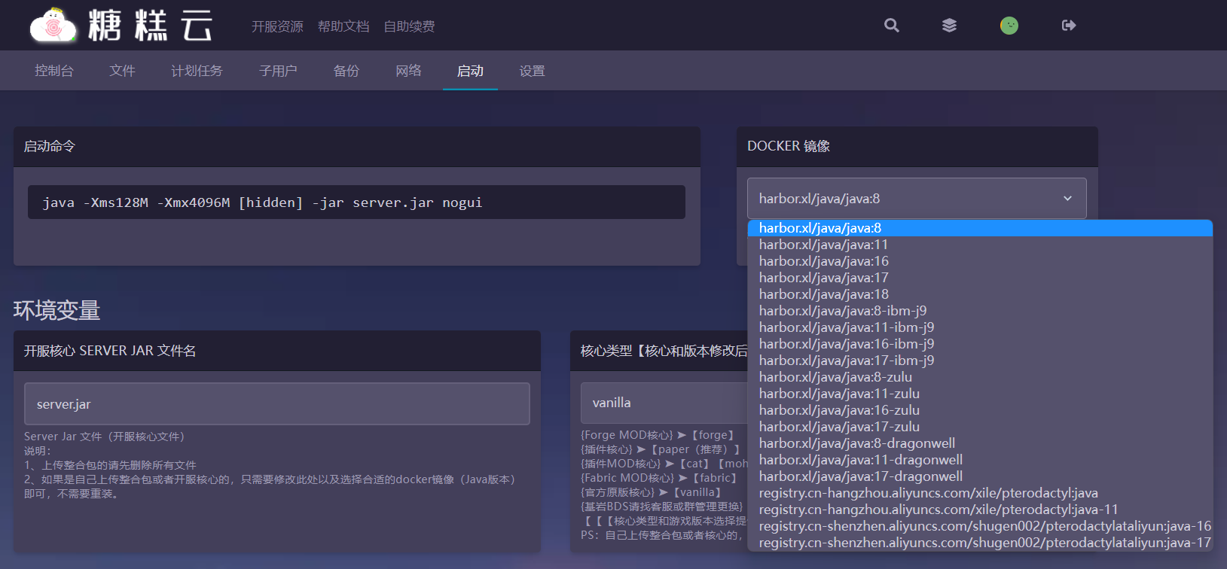Select registry xile/pterodactyl:java-11 option
The height and width of the screenshot is (569, 1227).
(938, 510)
